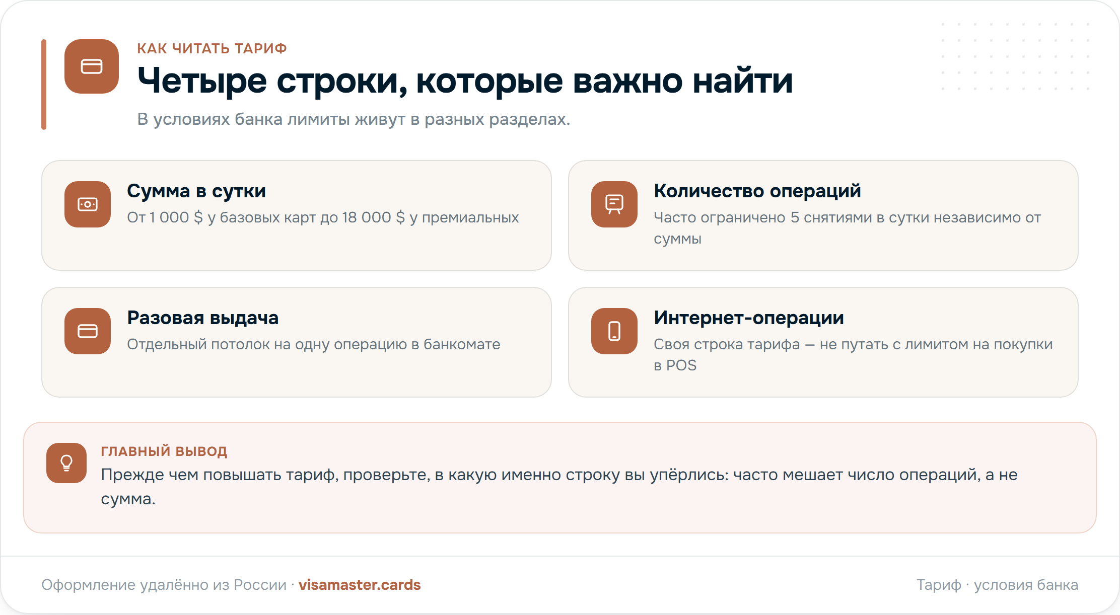Click the lightbulb icon in Главный вывод box

pos(66,463)
